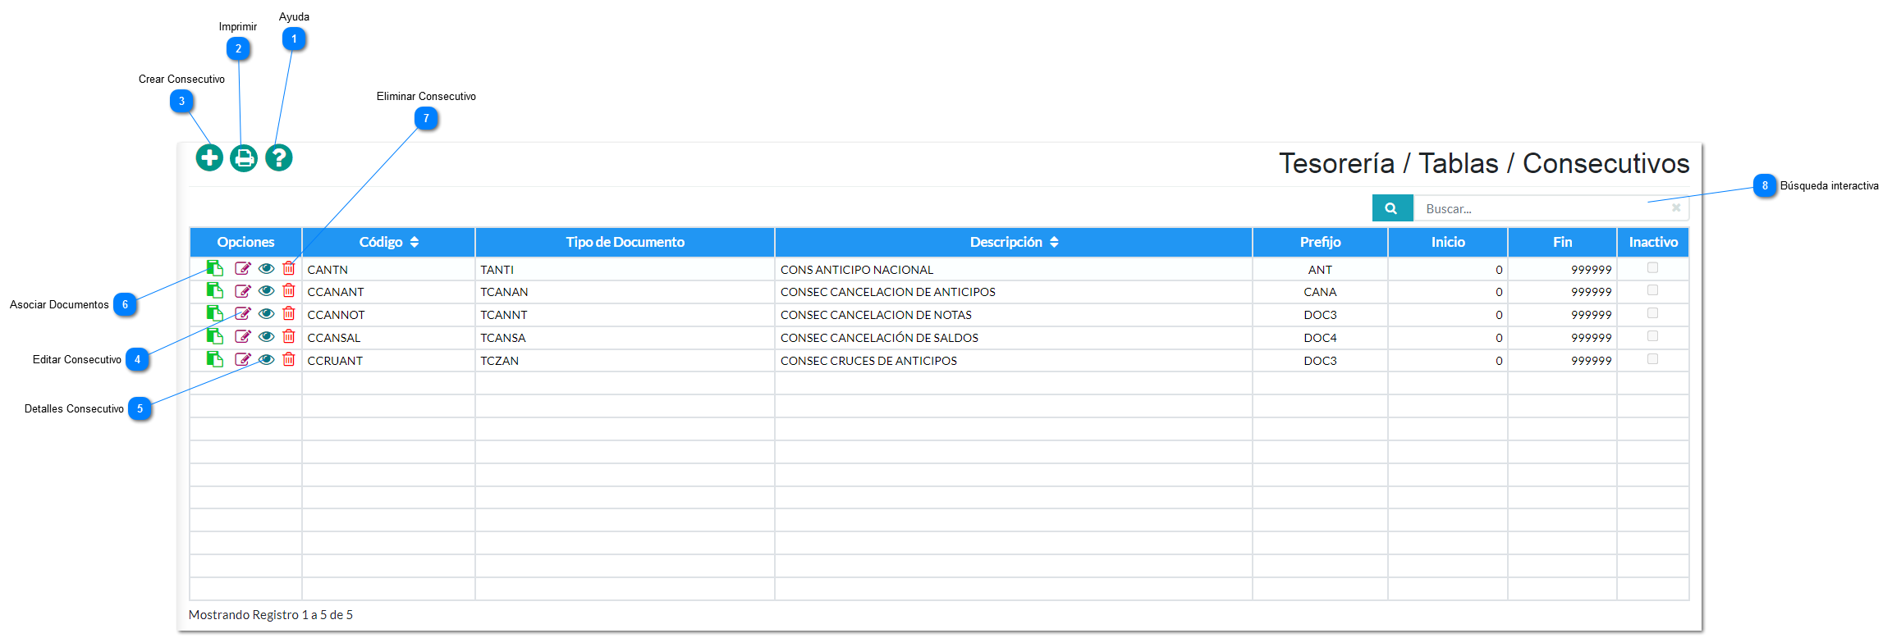Click Mostrando Registro 1 a 5 de 5
1892x638 pixels.
click(x=271, y=615)
